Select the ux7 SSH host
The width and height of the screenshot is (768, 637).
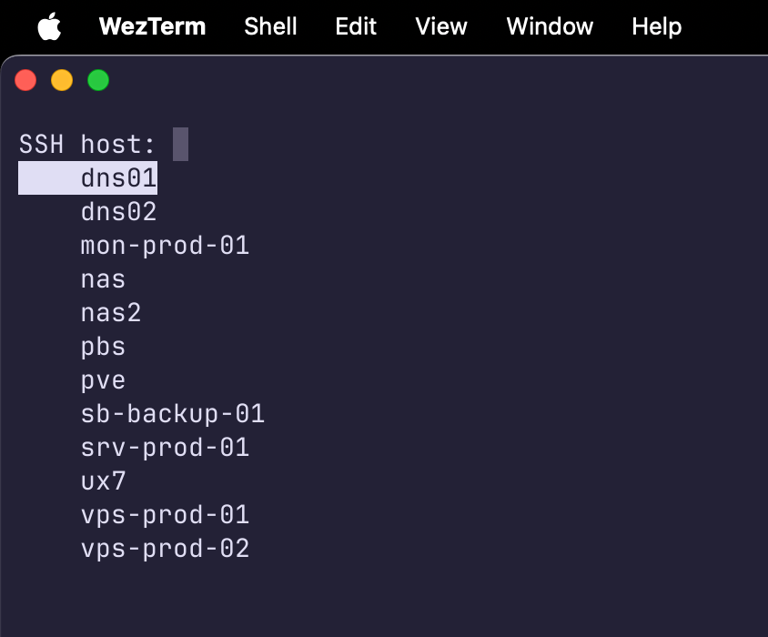tap(103, 480)
